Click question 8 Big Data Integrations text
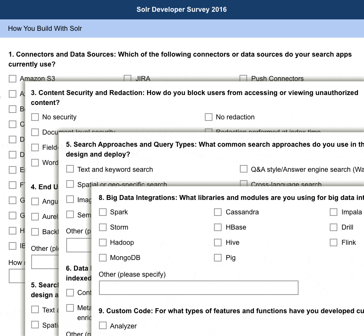Screen dimensions: 364x336 click(x=231, y=198)
